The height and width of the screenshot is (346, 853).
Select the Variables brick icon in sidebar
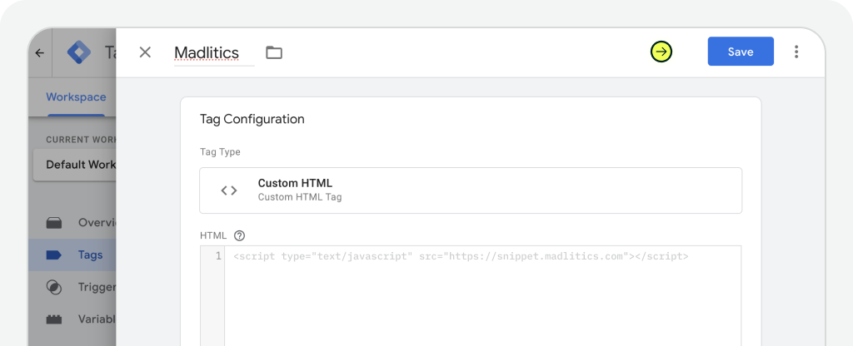click(x=54, y=319)
